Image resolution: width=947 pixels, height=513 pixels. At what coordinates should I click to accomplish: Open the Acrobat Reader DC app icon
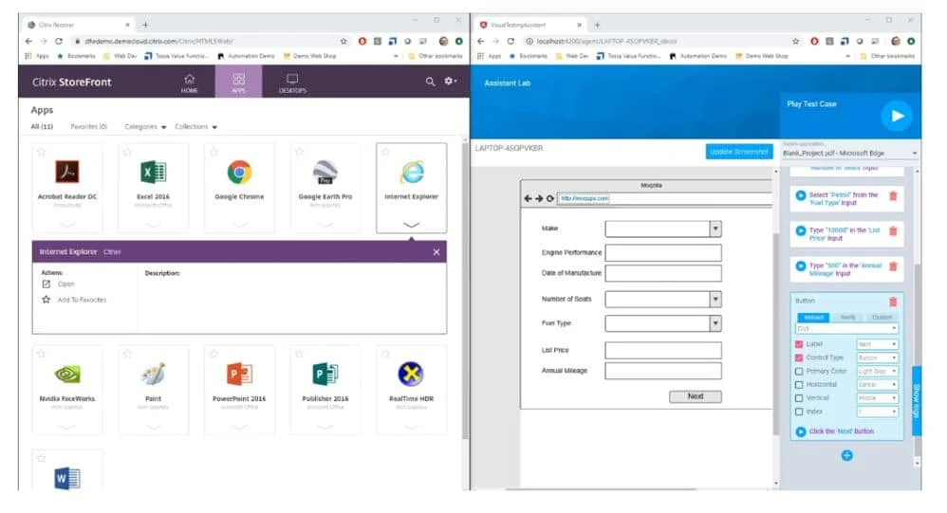[x=67, y=172]
